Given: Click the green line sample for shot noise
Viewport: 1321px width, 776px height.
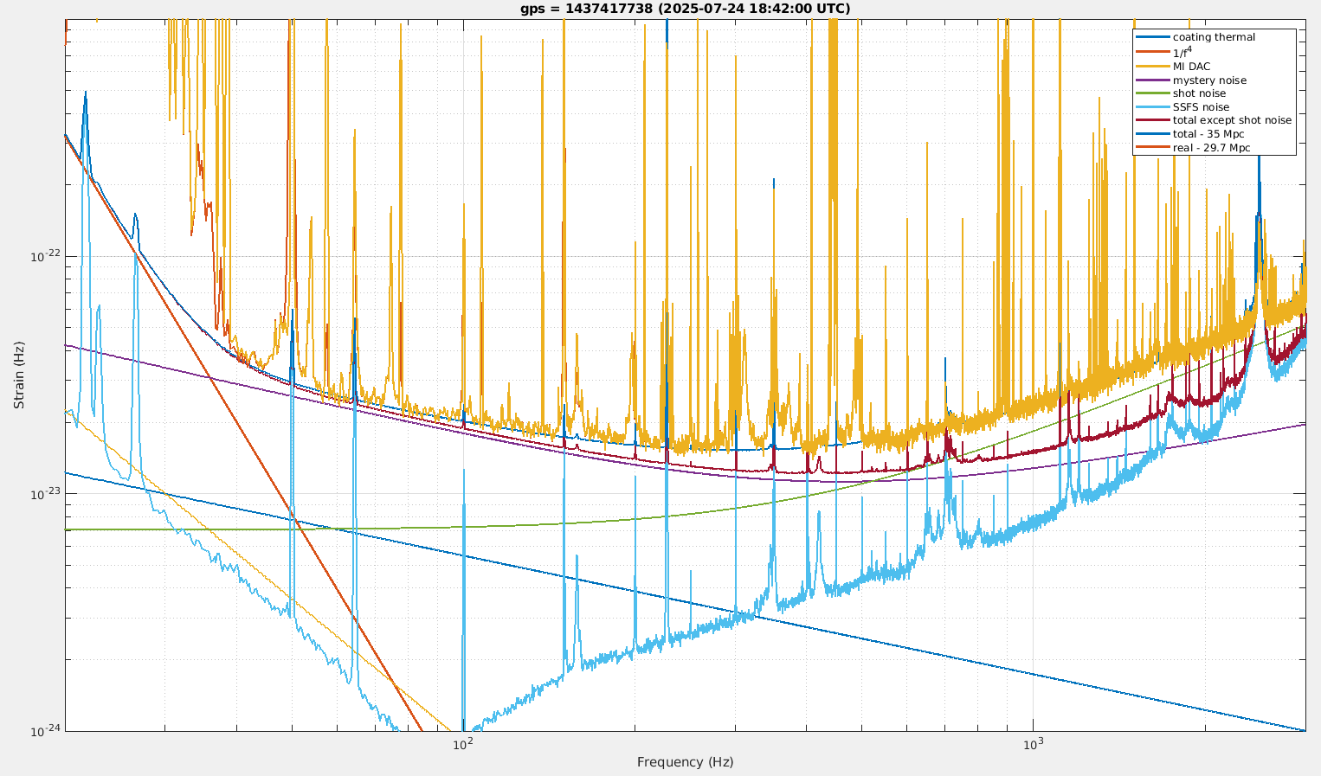Looking at the screenshot, I should (1152, 93).
